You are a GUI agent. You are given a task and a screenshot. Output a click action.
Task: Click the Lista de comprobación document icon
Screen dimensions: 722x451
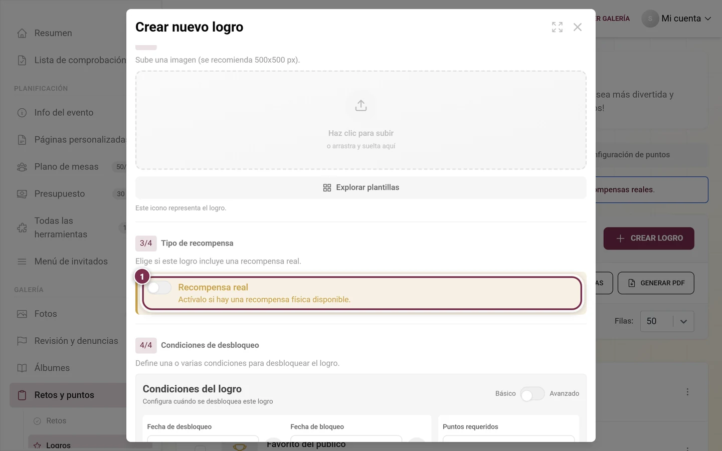coord(22,60)
